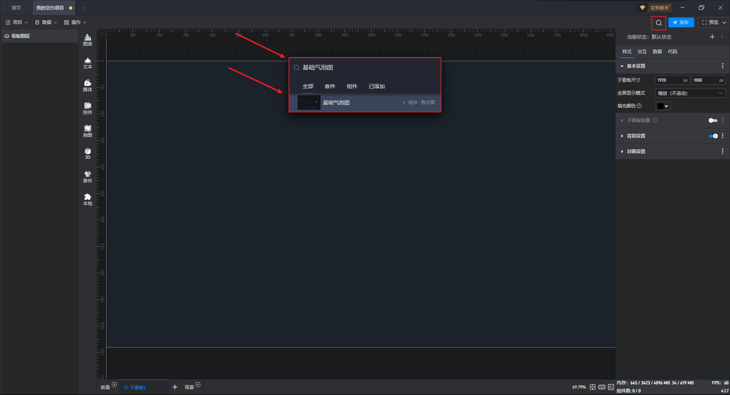Go to the 首页 tab
The height and width of the screenshot is (395, 730).
pyautogui.click(x=16, y=8)
